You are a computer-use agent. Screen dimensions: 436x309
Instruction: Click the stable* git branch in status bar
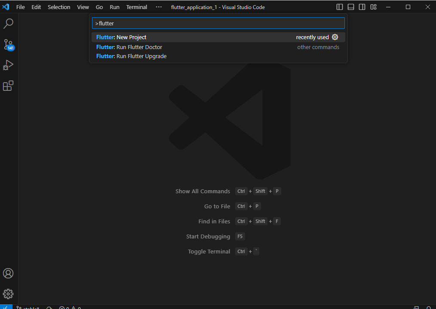pyautogui.click(x=28, y=307)
